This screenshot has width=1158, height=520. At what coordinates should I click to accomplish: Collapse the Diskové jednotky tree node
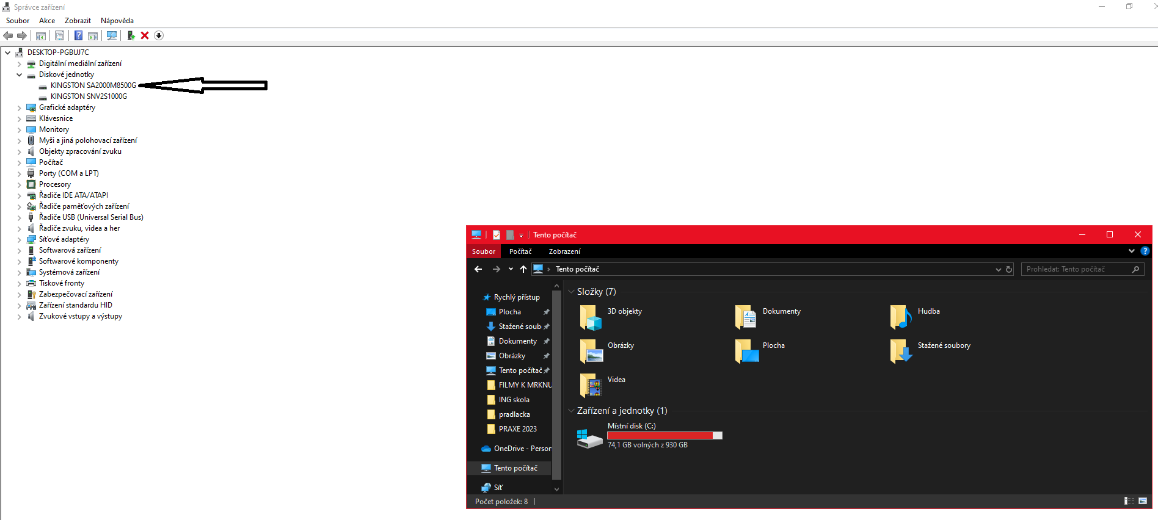[19, 74]
